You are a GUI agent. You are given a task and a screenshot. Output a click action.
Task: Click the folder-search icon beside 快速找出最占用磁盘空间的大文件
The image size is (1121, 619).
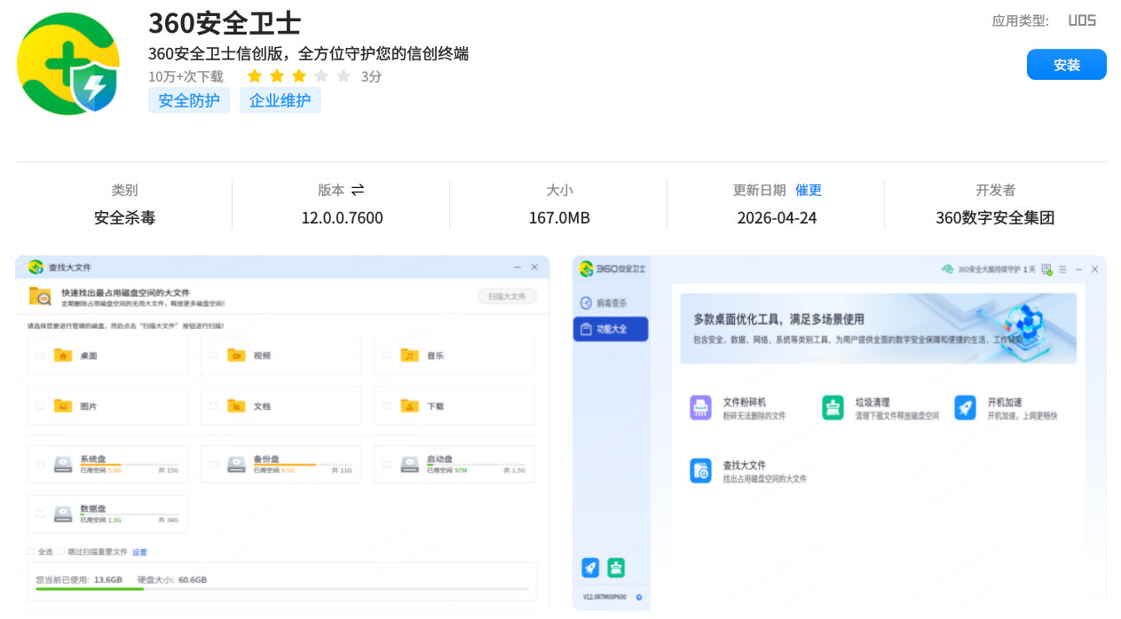[x=40, y=296]
